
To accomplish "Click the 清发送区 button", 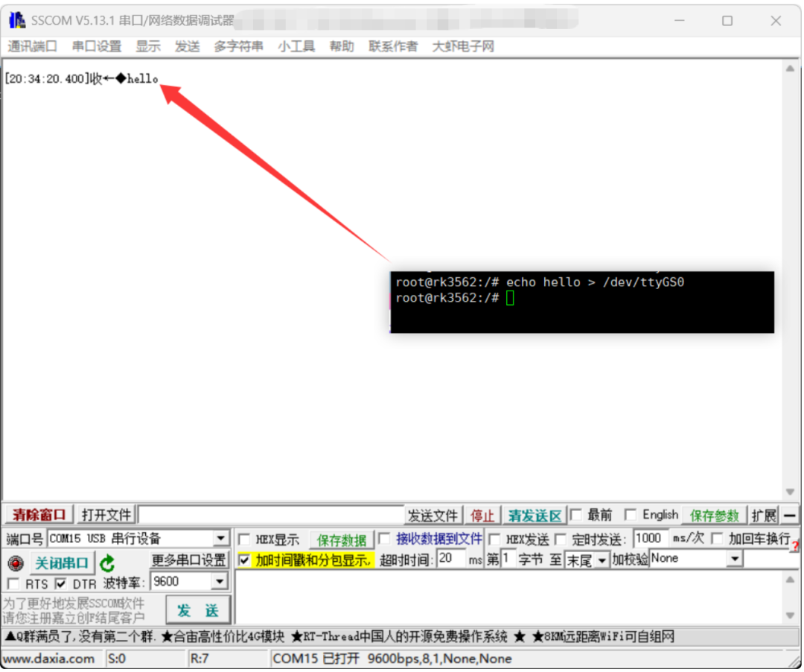I will pos(535,516).
